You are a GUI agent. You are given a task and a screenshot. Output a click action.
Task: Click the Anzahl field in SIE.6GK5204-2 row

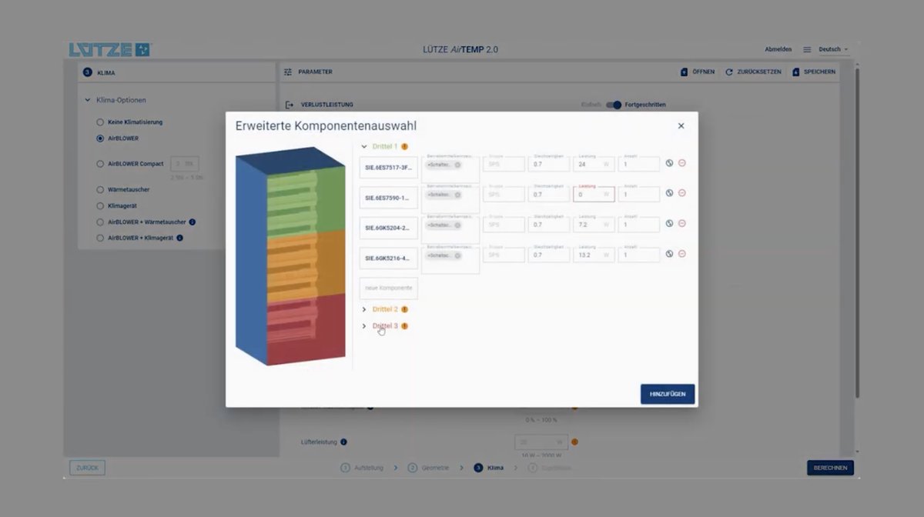click(x=638, y=225)
